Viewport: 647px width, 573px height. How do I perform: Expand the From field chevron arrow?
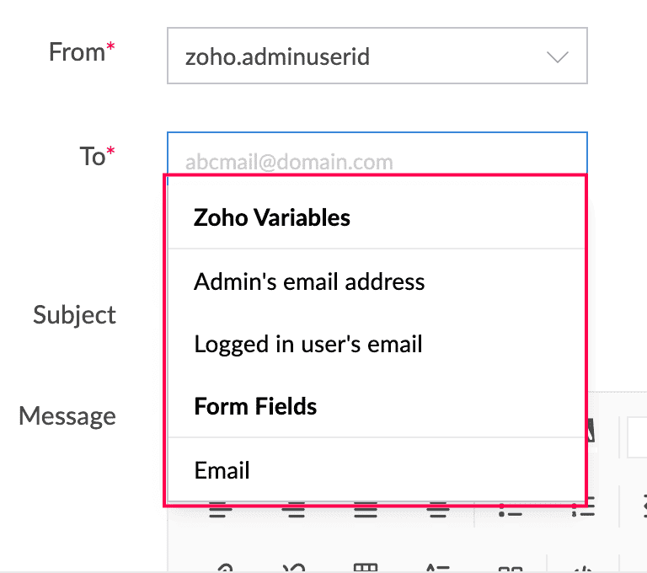pos(558,56)
